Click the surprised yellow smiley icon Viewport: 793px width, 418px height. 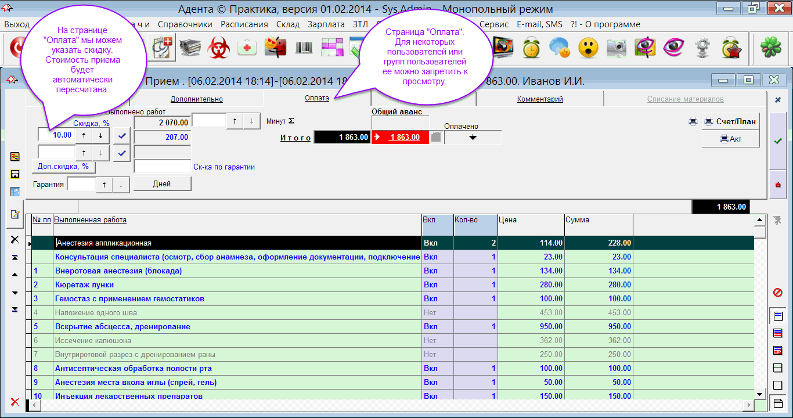[x=588, y=48]
